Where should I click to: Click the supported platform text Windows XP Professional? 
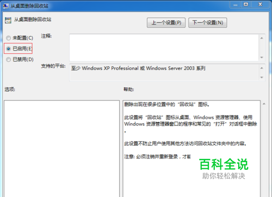(110, 68)
